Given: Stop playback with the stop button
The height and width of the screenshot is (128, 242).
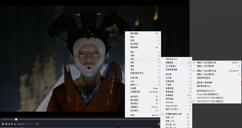Looking at the screenshot, I should coord(6,124).
